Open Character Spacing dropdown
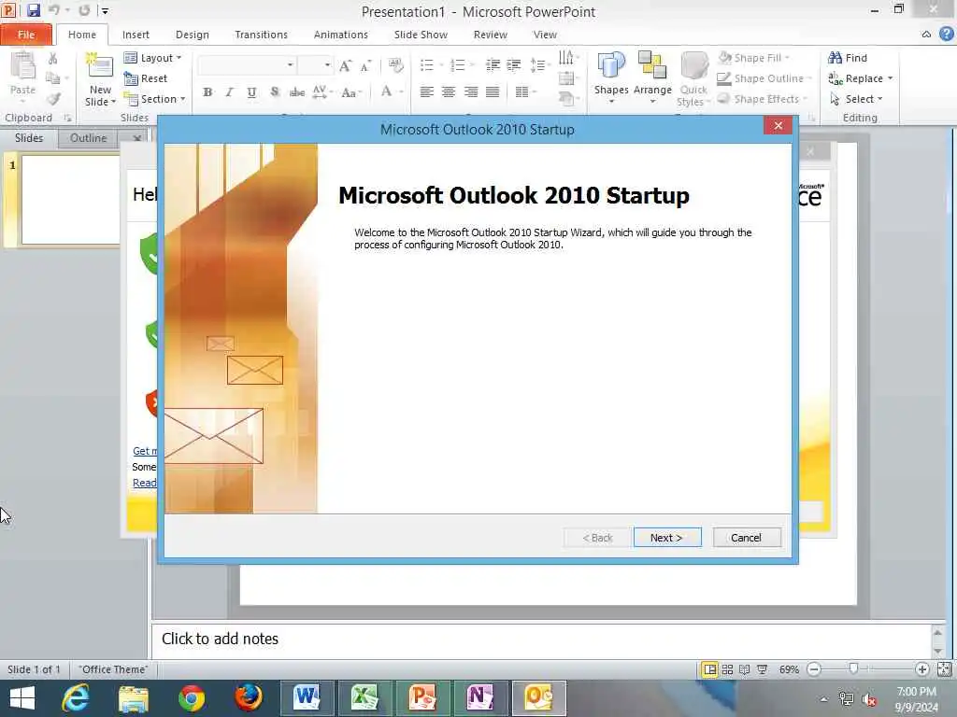 (322, 92)
